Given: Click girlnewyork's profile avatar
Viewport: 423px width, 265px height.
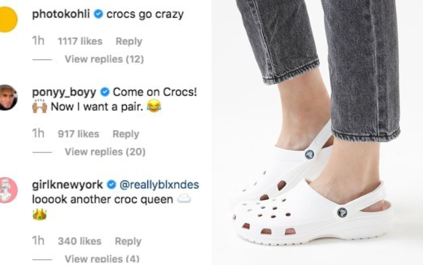Looking at the screenshot, I should click(x=8, y=190).
